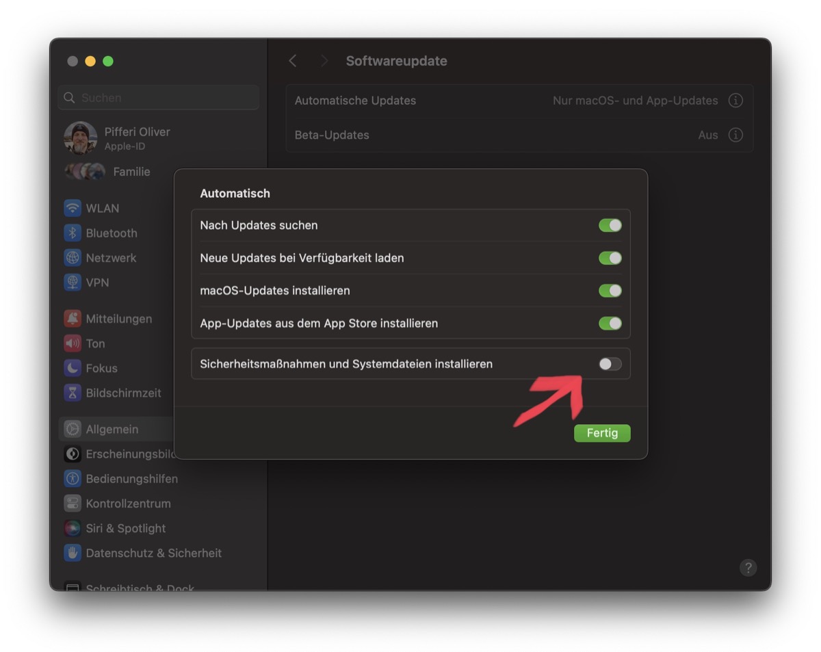Open the Kontrollzentrum sidebar item

click(128, 504)
